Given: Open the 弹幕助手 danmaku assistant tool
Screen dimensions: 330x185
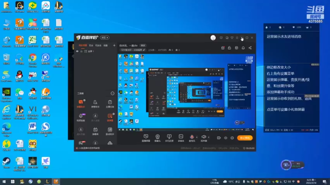Looking at the screenshot, I should click(x=80, y=104).
